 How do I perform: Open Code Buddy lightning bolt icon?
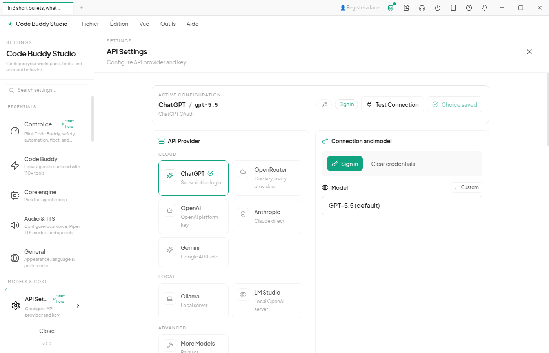point(15,166)
